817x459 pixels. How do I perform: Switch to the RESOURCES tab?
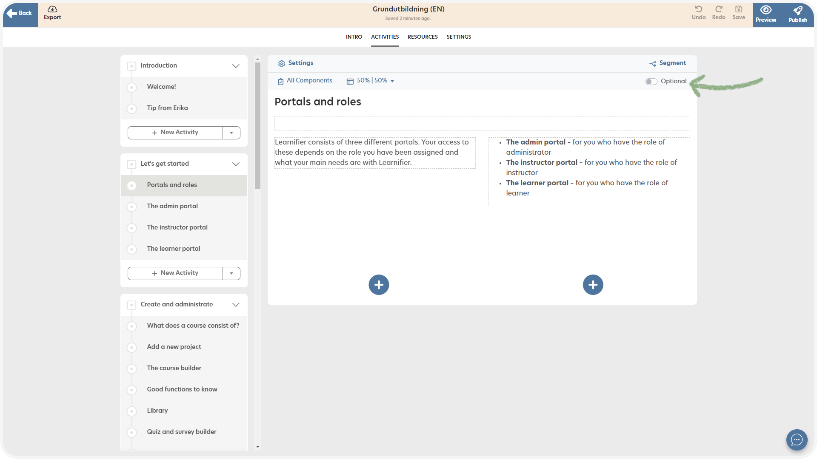point(422,37)
